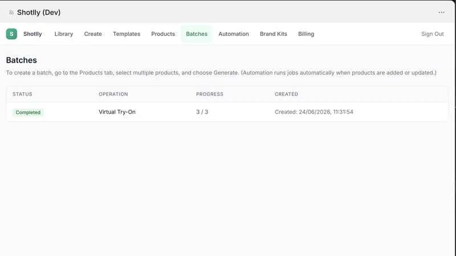Viewport: 456px width, 256px height.
Task: Click the CREATED column header
Action: (x=287, y=94)
